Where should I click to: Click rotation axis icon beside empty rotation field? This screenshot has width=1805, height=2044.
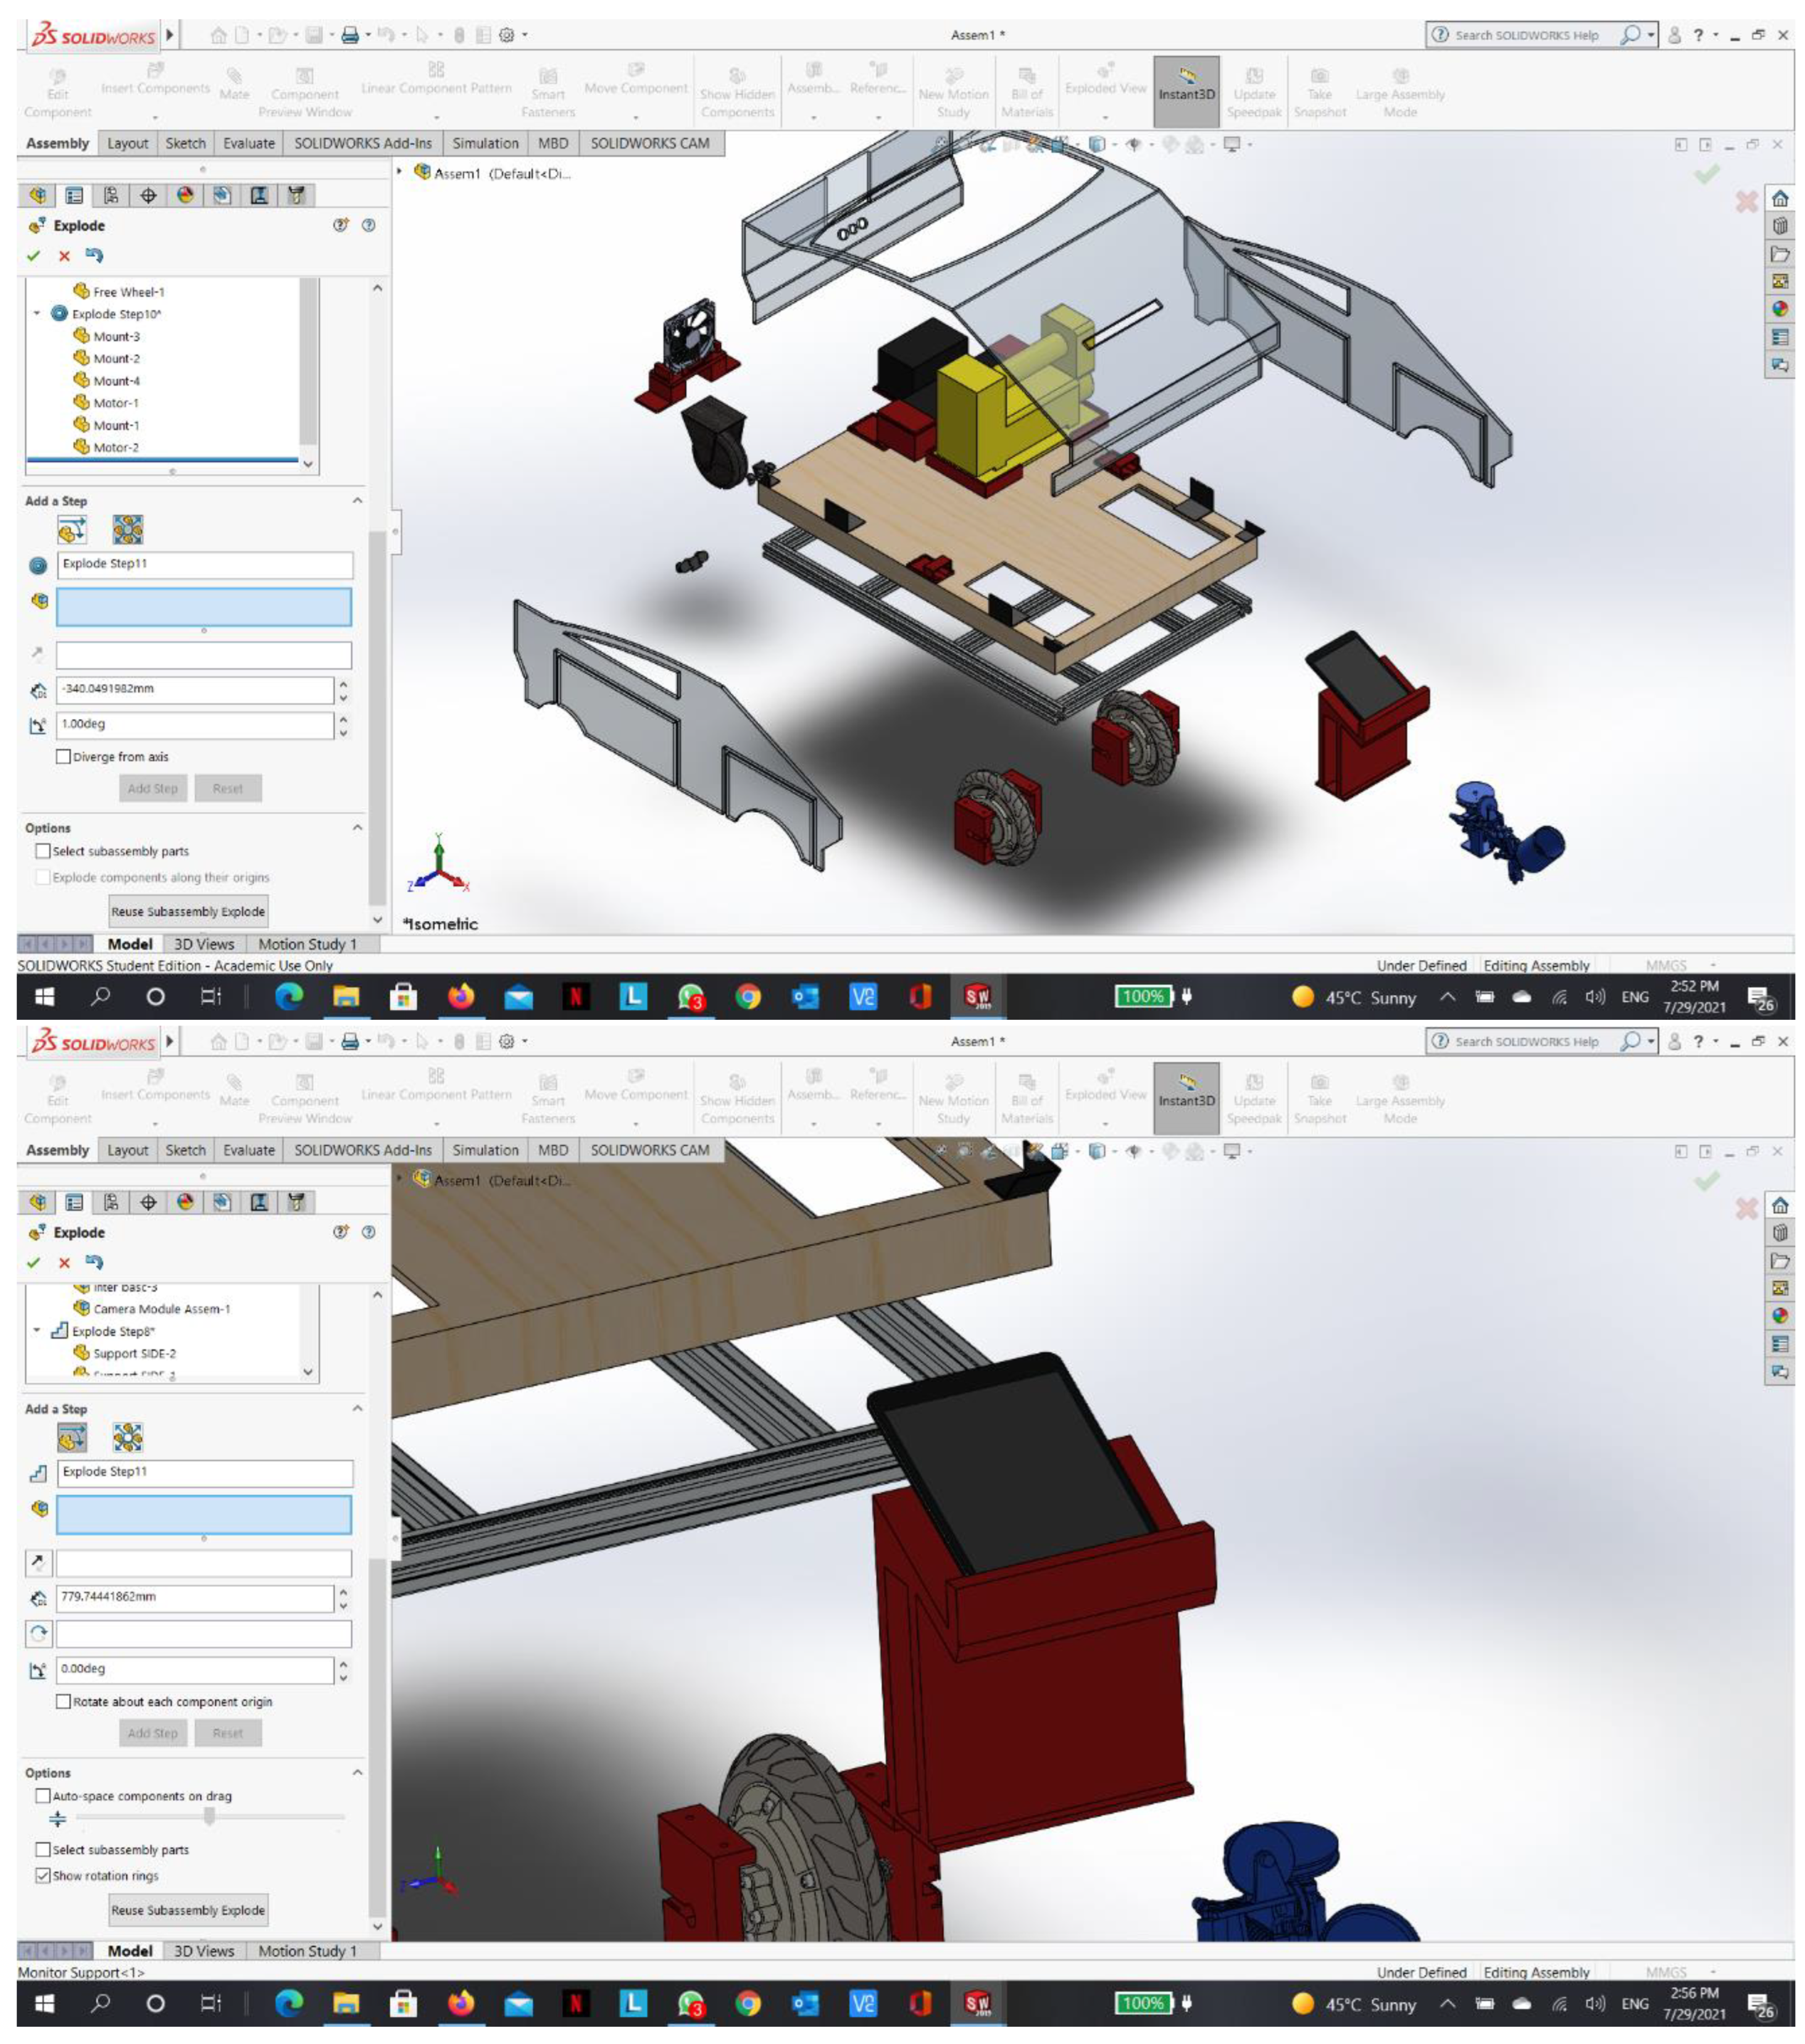[38, 1633]
